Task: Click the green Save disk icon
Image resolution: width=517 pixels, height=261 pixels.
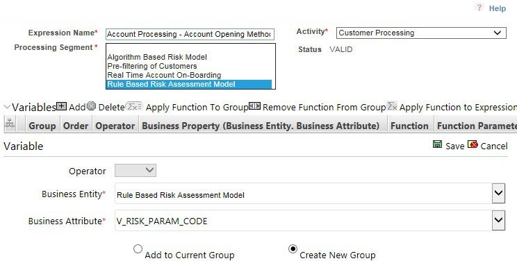Action: 437,144
